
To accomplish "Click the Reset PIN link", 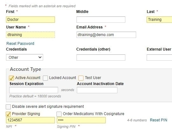I will [158, 120].
